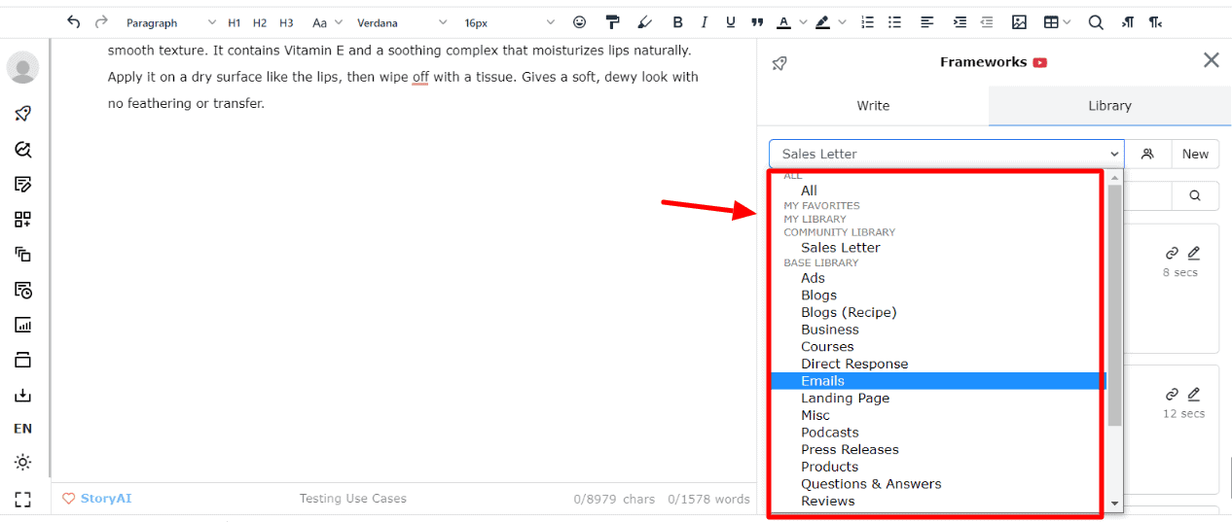Open the Paragraph style dropdown

170,22
